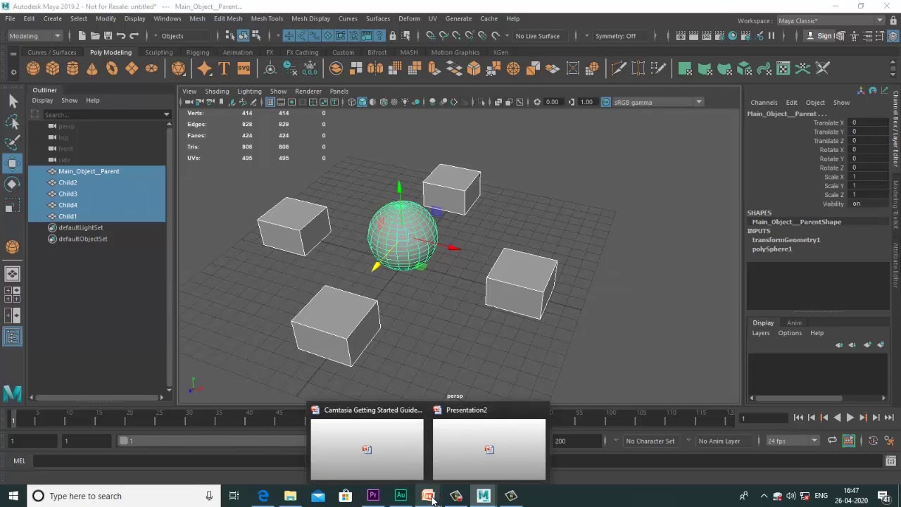Screen dimensions: 901x507
Task: Open a scene with the folder icon
Action: pos(95,36)
